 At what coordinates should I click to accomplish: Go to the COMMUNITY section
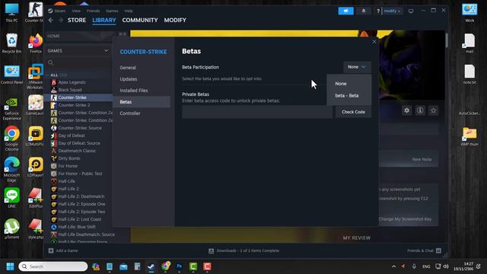coord(140,21)
